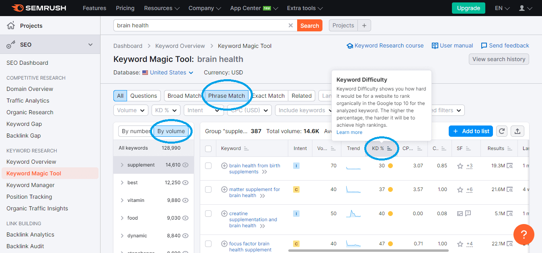Viewport: 542px width, 253px height.
Task: Click the KD 30 yellow difficulty indicator
Action: tap(390, 166)
